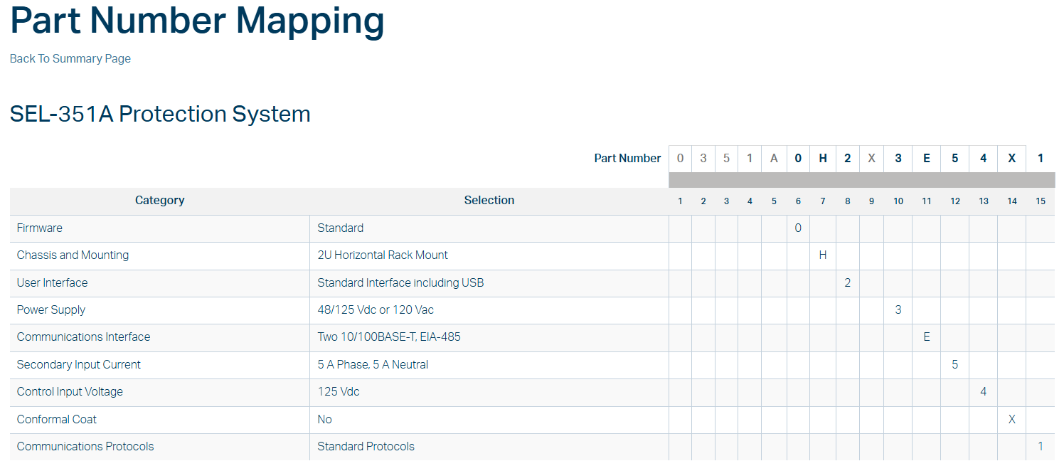Click the H code in Chassis and Mounting row
This screenshot has width=1064, height=466.
pyautogui.click(x=823, y=255)
